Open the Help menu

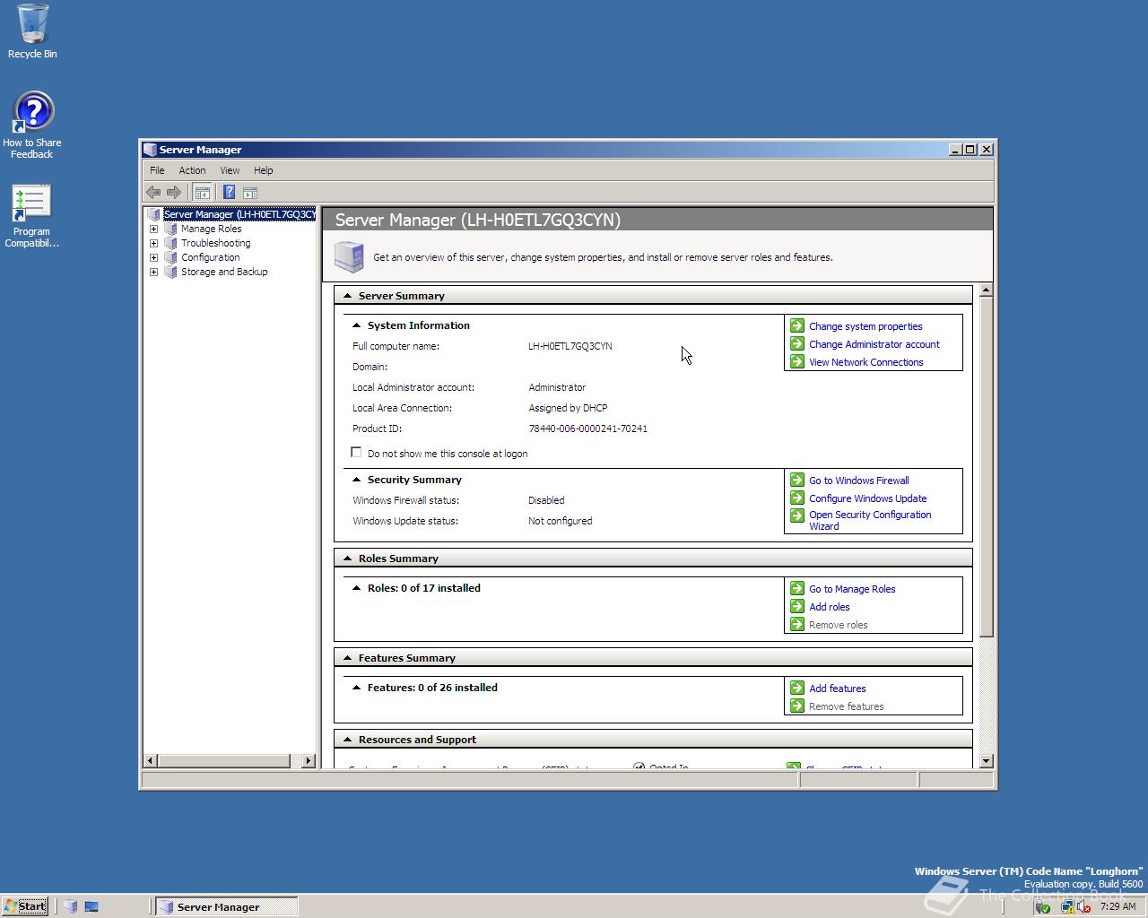coord(263,170)
